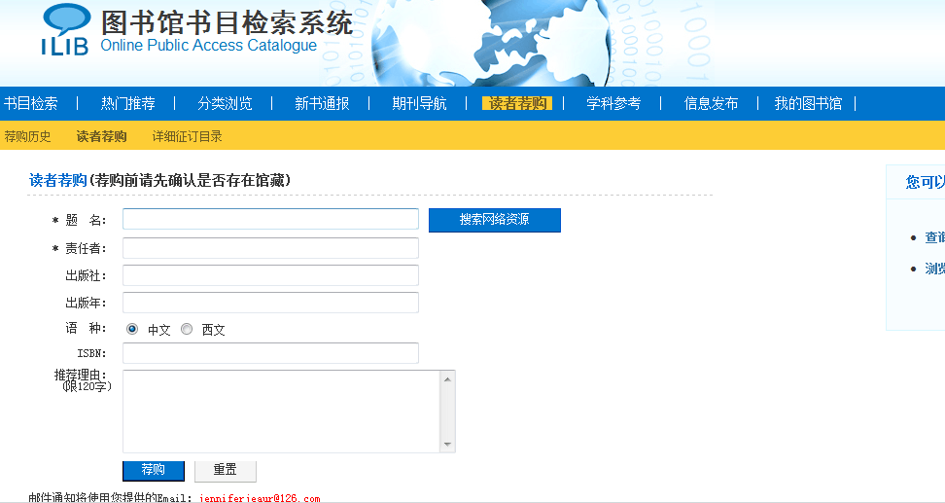
Task: Submit the form with the 荐购 button
Action: click(x=153, y=470)
